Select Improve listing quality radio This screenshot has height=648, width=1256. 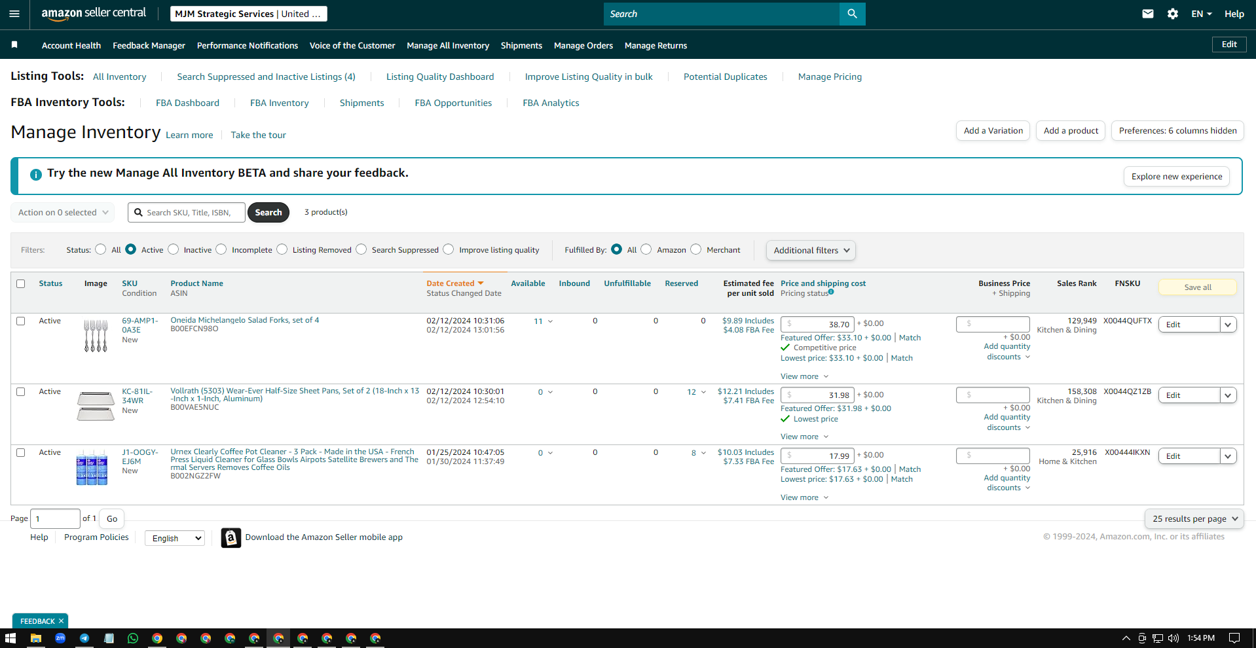pos(449,249)
